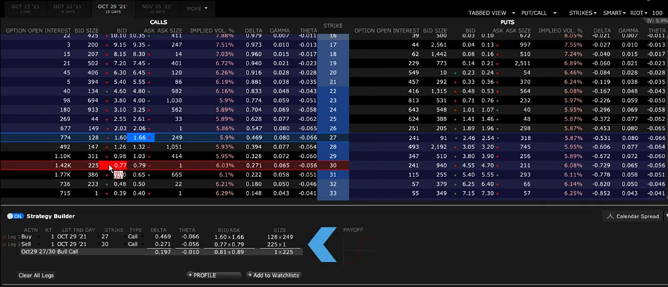
Task: Click the Leg 1 ratio value 1
Action: click(53, 237)
